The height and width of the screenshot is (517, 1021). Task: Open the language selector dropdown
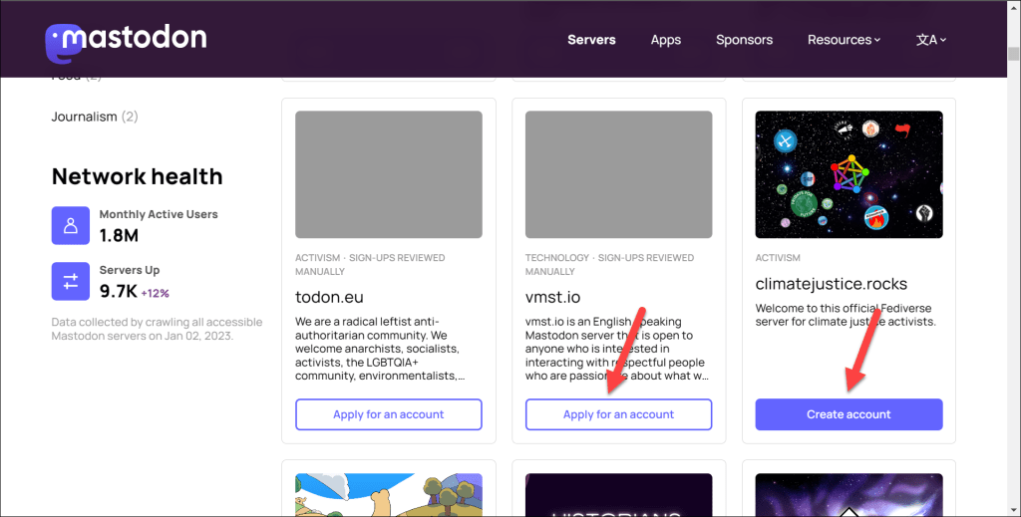[x=931, y=40]
